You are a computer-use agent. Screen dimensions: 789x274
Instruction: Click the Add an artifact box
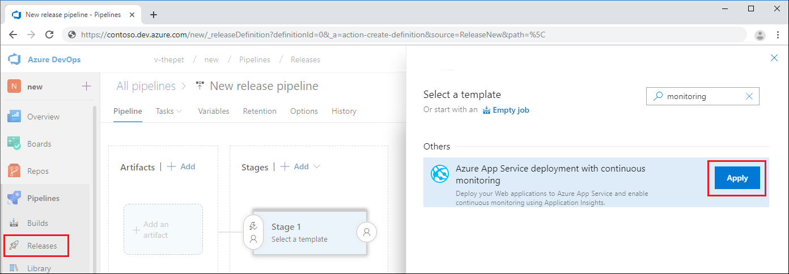[163, 229]
